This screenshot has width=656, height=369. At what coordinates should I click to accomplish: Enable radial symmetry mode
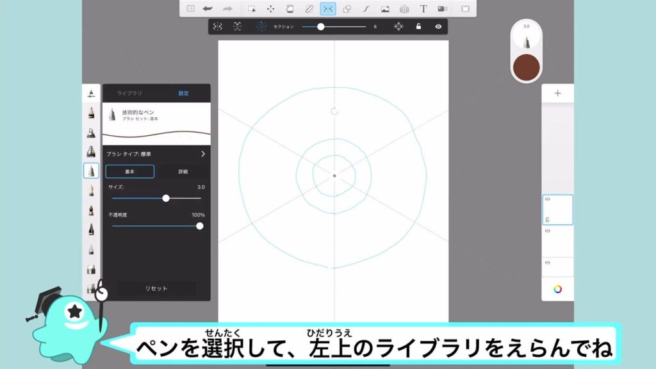(261, 27)
